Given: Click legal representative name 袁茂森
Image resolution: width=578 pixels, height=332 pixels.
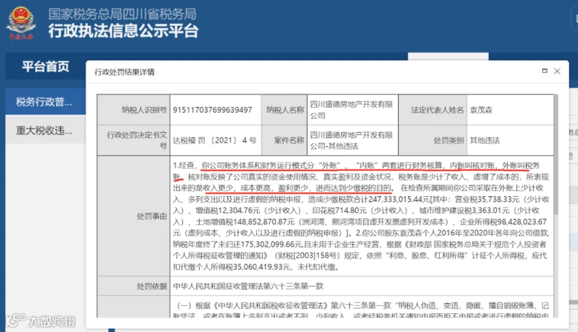Looking at the screenshot, I should [481, 110].
